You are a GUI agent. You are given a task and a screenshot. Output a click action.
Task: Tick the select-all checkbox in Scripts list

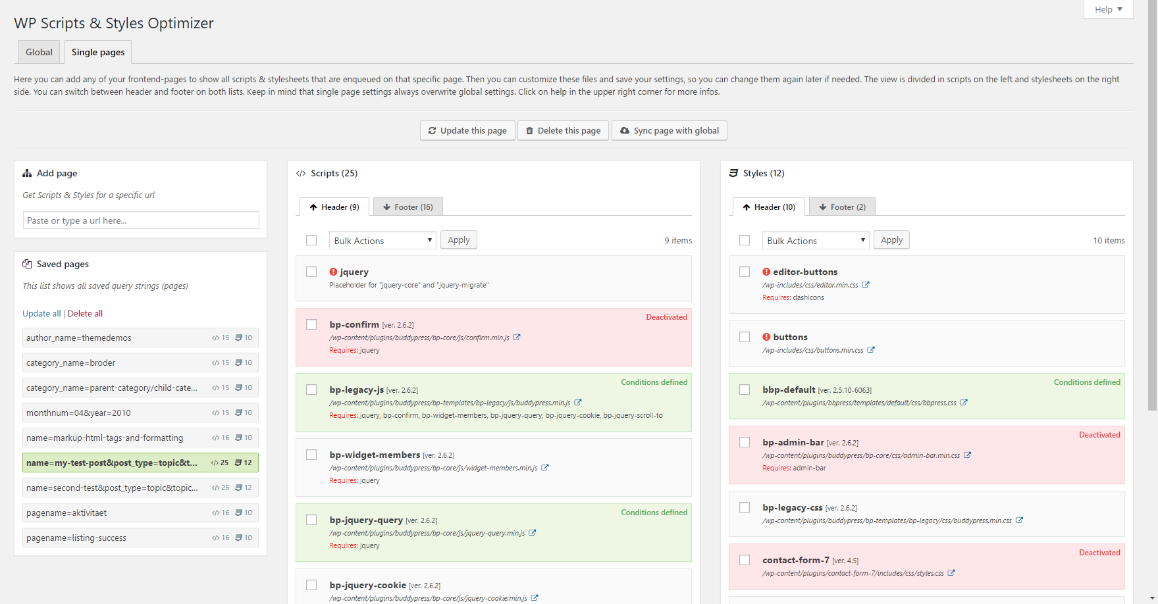311,240
